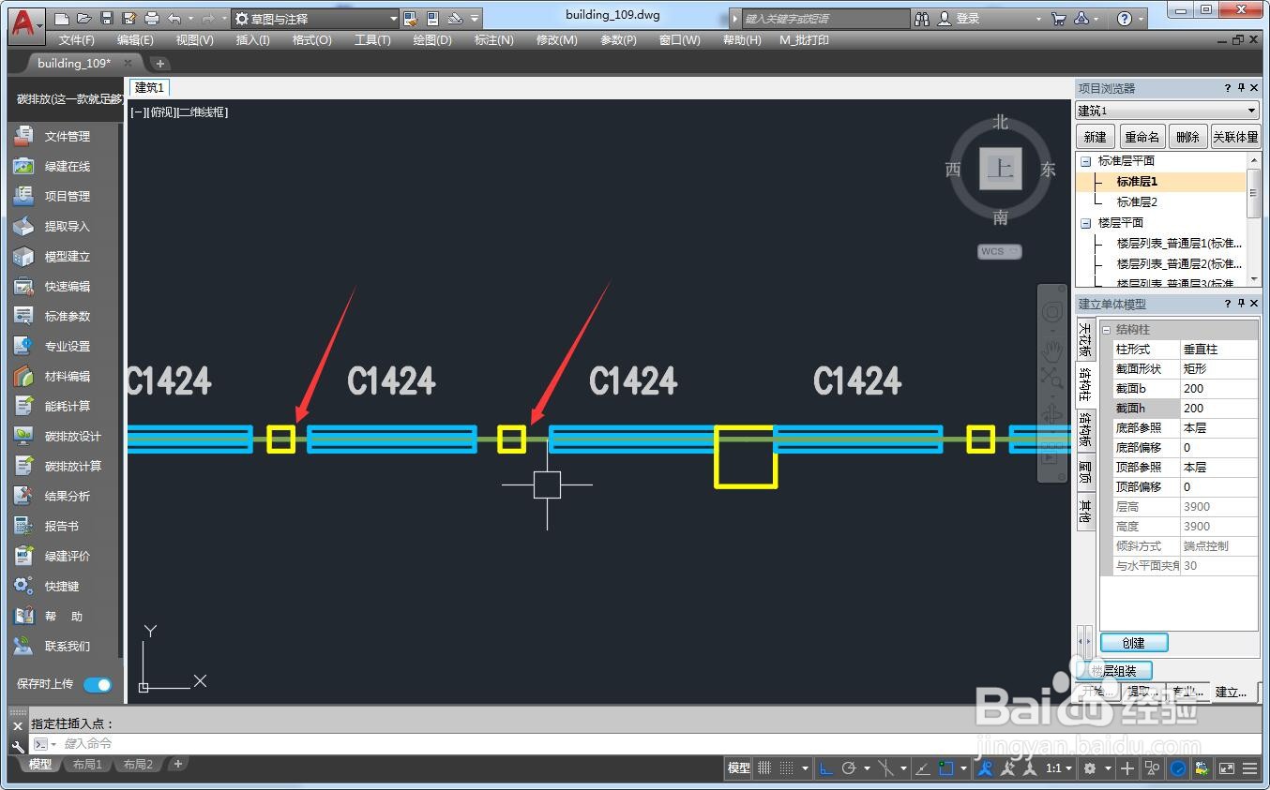Select the 天花板 vertical tab
The height and width of the screenshot is (790, 1270).
pyautogui.click(x=1085, y=340)
